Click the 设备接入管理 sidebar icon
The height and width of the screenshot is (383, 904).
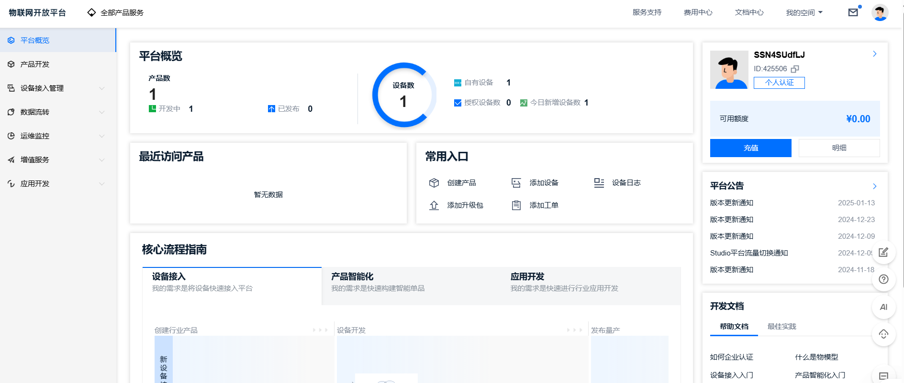(11, 88)
